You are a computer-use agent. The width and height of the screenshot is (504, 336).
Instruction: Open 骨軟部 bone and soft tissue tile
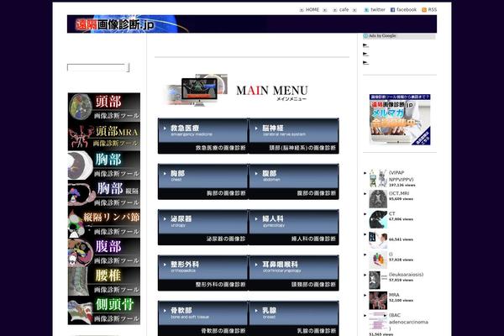[x=202, y=318]
